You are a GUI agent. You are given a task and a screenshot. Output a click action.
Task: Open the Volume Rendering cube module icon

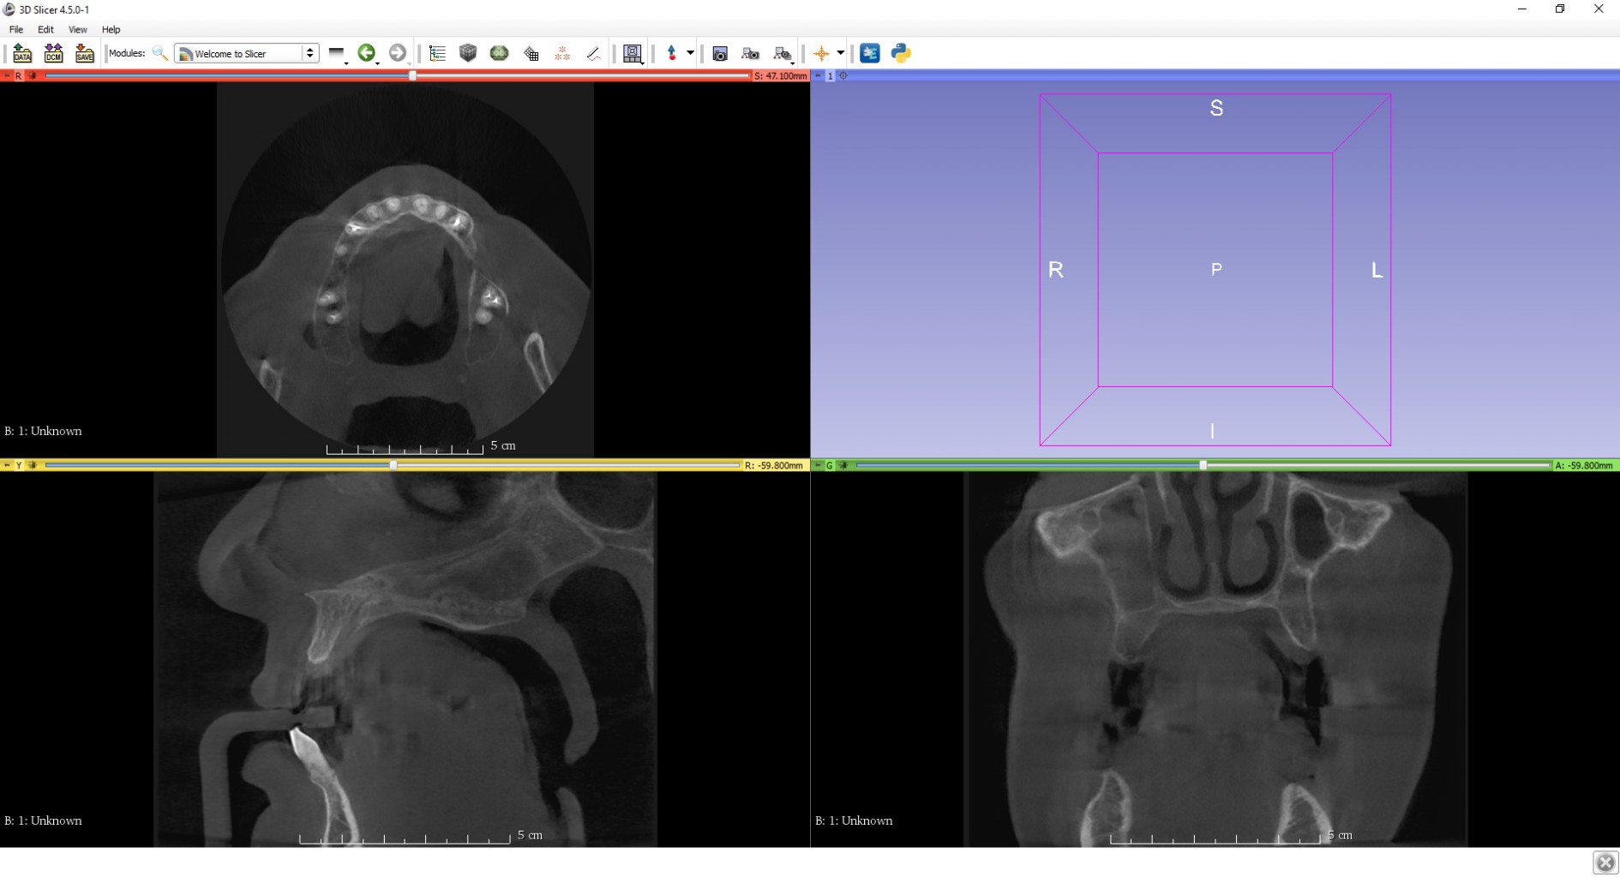(x=468, y=53)
